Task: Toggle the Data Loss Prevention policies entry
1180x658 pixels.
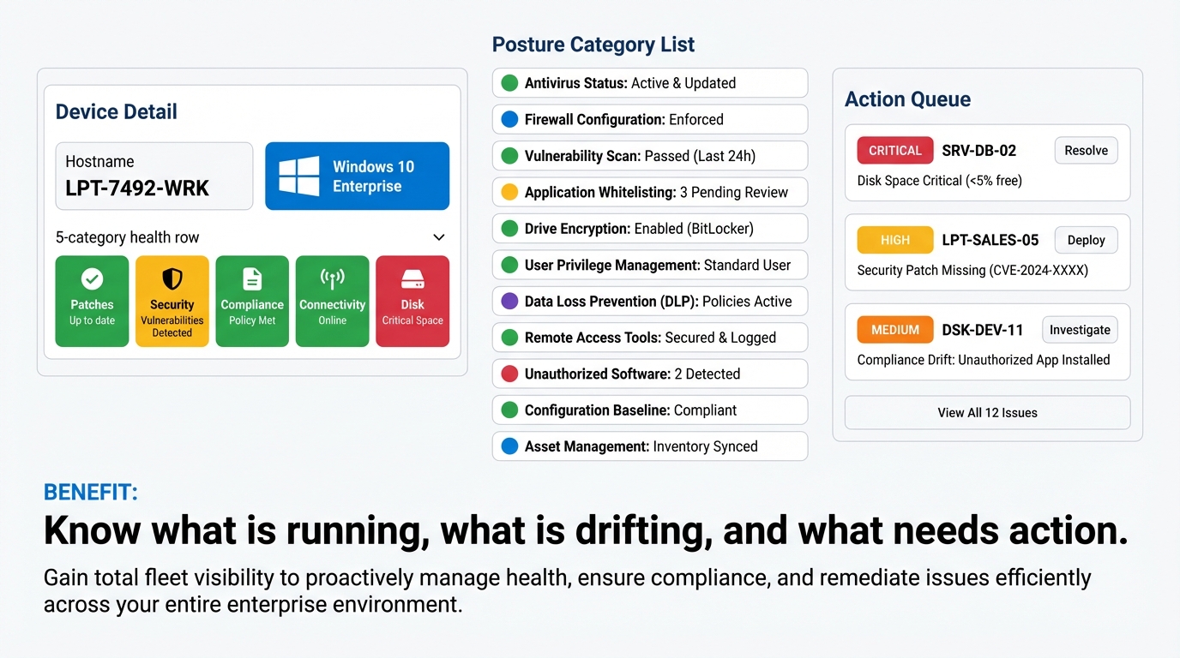Action: (649, 301)
